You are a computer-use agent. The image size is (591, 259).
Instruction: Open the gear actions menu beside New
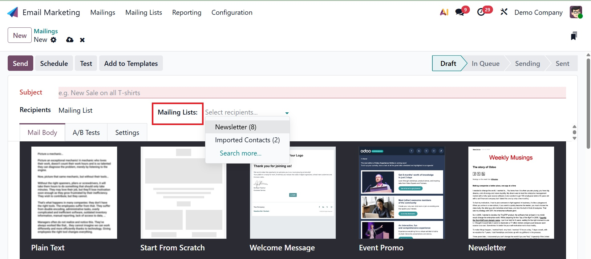[54, 40]
